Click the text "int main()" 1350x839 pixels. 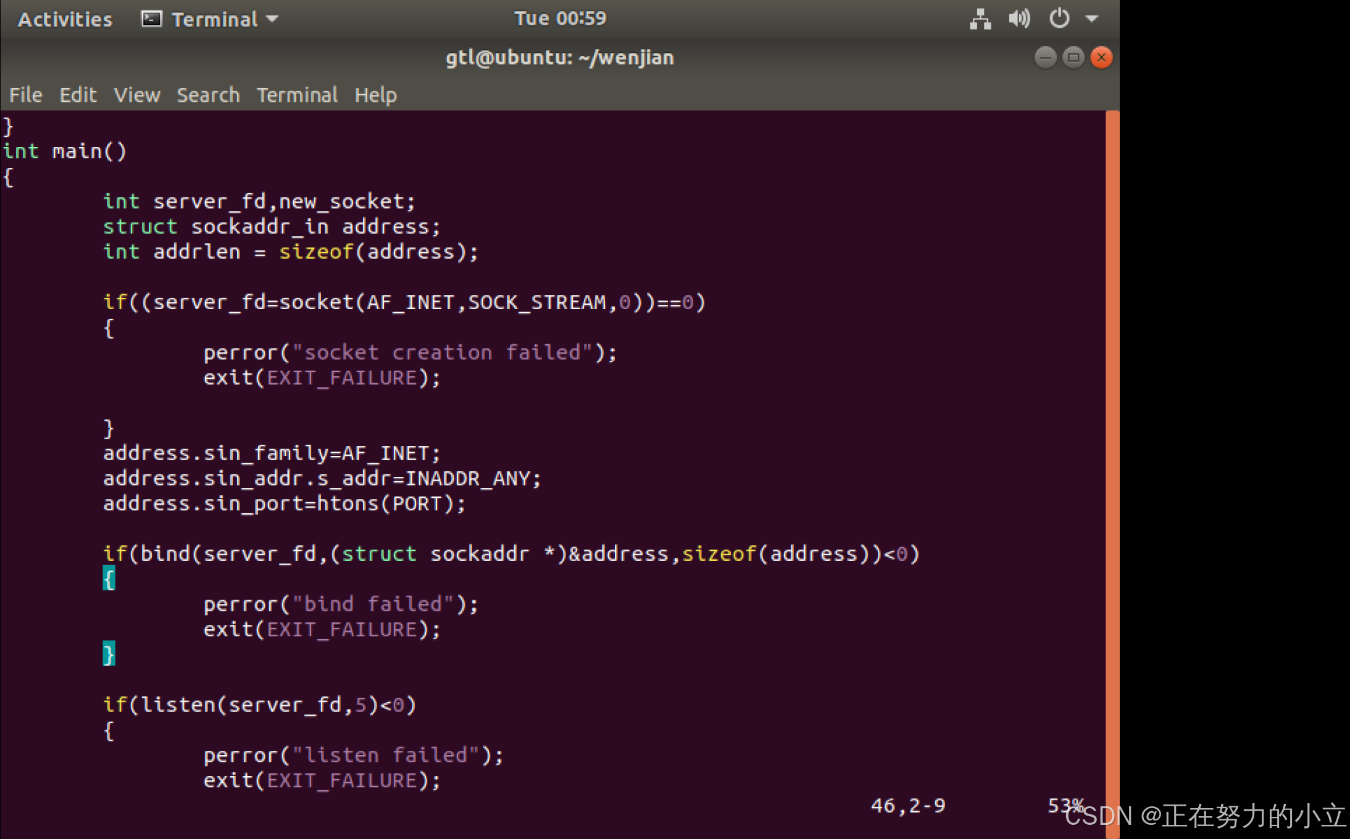pos(65,151)
